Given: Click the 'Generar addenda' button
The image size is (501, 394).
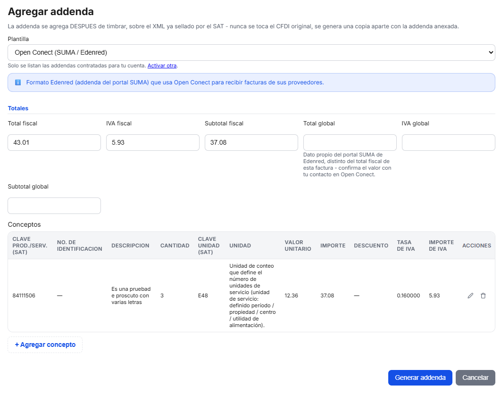Looking at the screenshot, I should (x=420, y=378).
